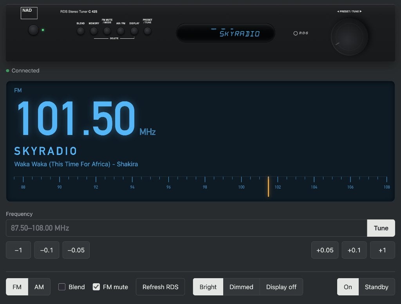Click the Frequency input field
This screenshot has height=304, width=401.
(186, 228)
